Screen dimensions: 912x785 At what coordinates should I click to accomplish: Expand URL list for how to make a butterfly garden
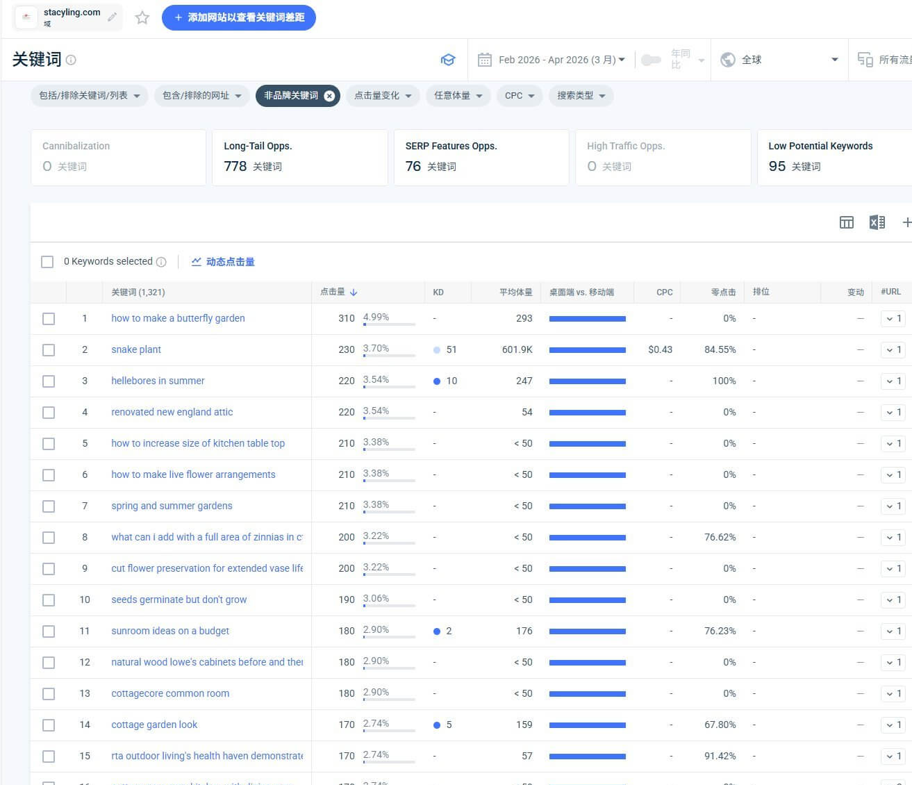(893, 319)
